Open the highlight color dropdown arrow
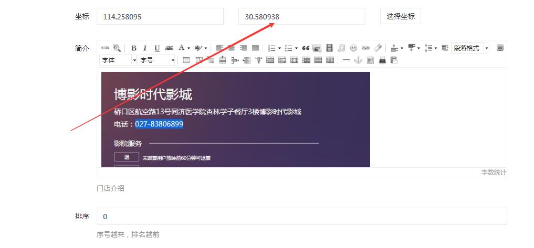This screenshot has height=248, width=534. 206,48
